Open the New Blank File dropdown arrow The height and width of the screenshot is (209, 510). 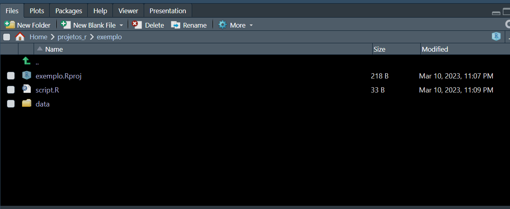coord(121,25)
